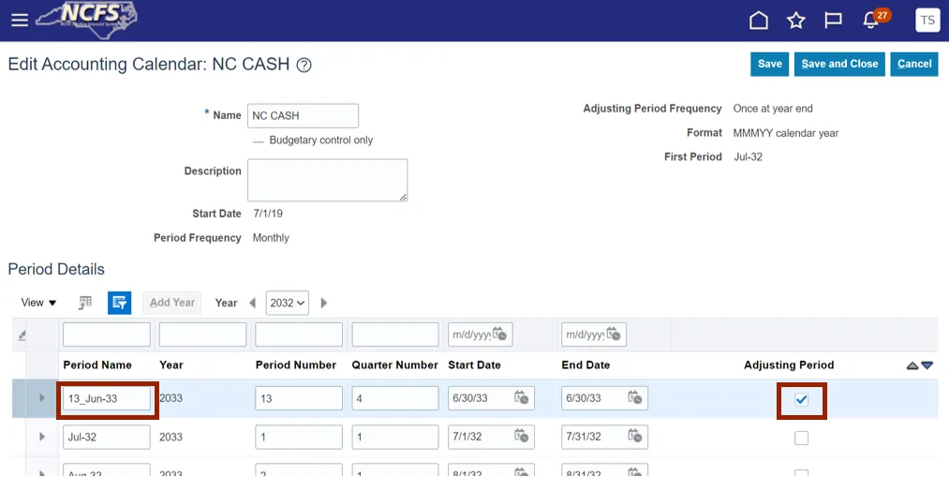Open Start Date calendar for 13_Jun-33 row

pos(521,397)
